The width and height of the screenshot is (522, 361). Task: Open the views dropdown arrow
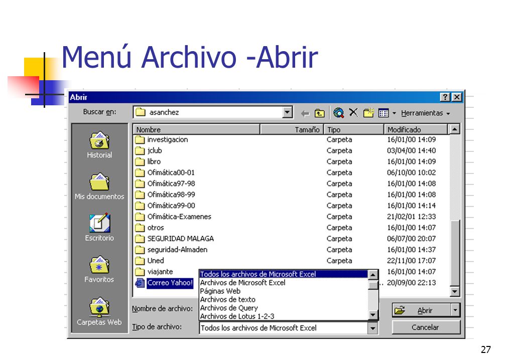click(394, 113)
